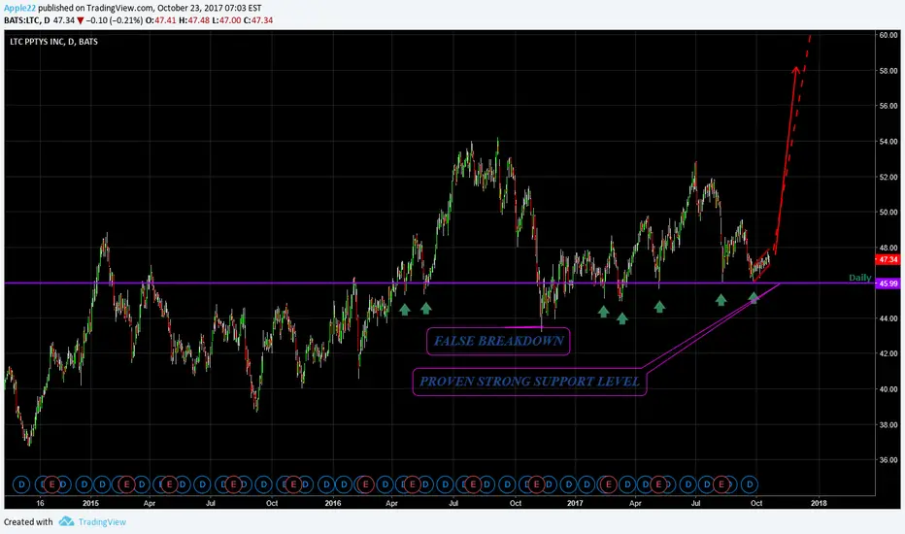Click the 54.00 price axis label
This screenshot has width=905, height=534.
click(888, 142)
